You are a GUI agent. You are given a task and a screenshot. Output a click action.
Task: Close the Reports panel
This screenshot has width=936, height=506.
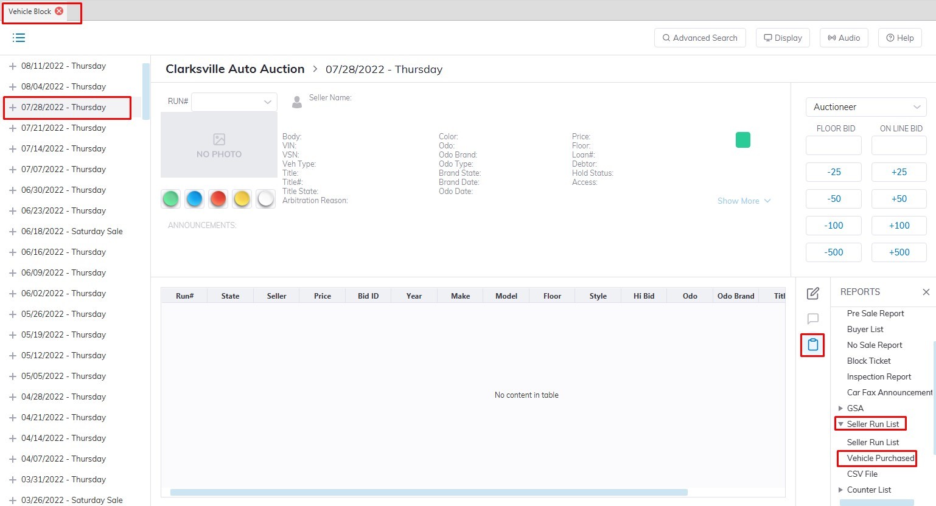pyautogui.click(x=926, y=292)
